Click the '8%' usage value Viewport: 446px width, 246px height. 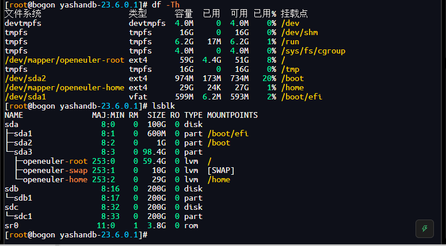pyautogui.click(x=272, y=60)
